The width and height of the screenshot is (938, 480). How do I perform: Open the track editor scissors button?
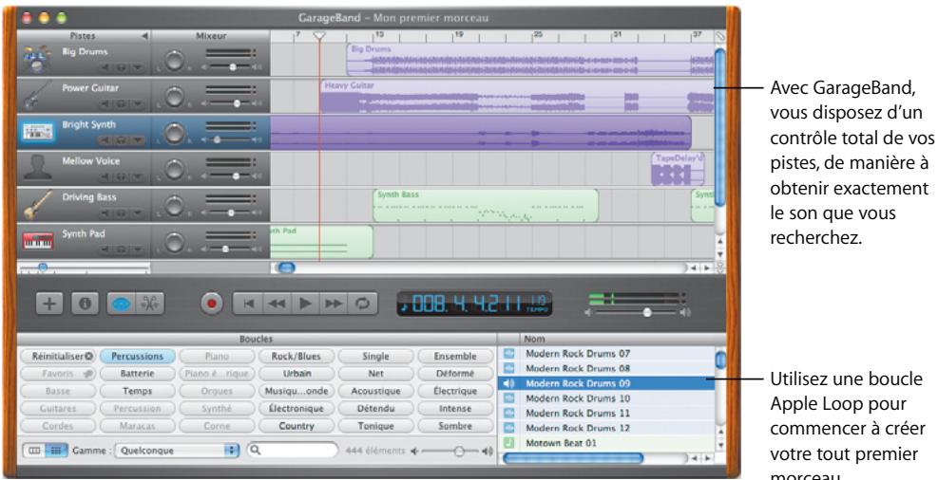click(x=149, y=304)
